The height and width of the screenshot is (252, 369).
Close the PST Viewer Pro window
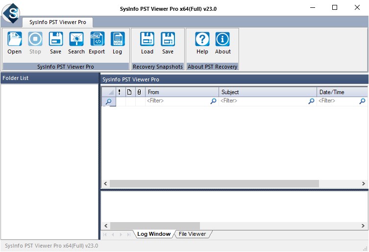point(357,7)
